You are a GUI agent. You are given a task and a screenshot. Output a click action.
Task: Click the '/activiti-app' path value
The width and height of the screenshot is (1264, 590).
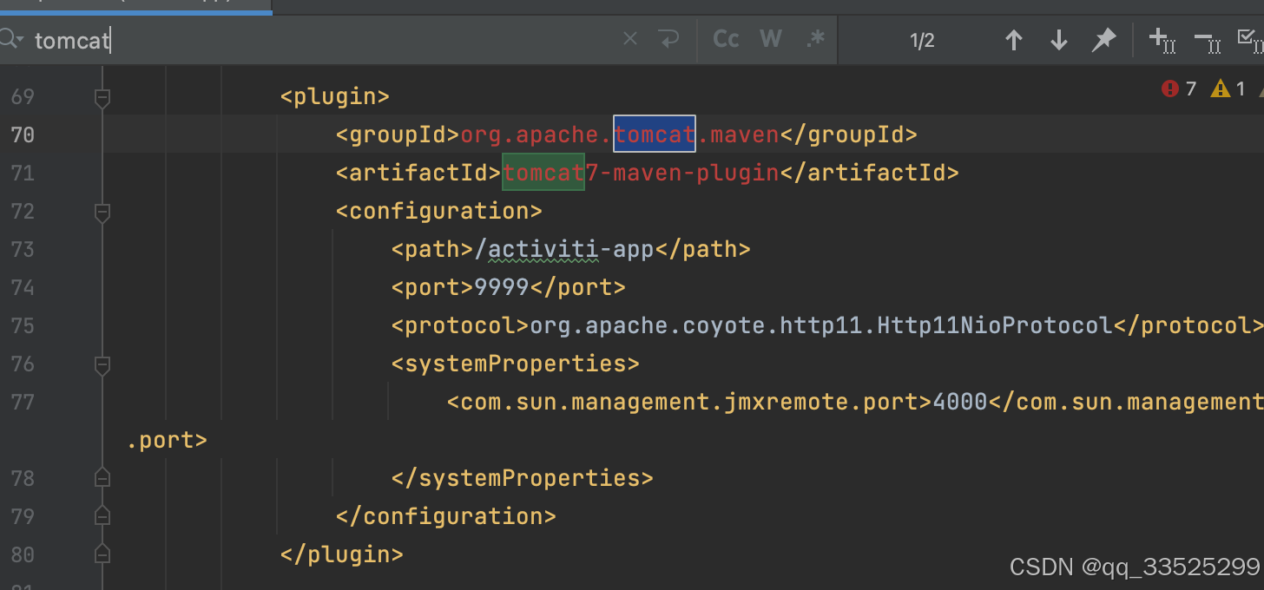tap(565, 249)
